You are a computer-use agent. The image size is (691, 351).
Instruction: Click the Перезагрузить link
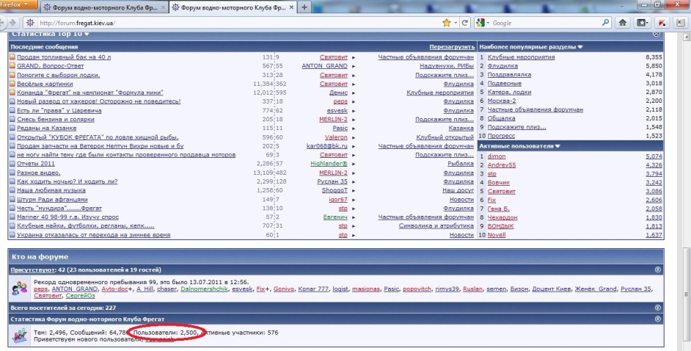(452, 47)
